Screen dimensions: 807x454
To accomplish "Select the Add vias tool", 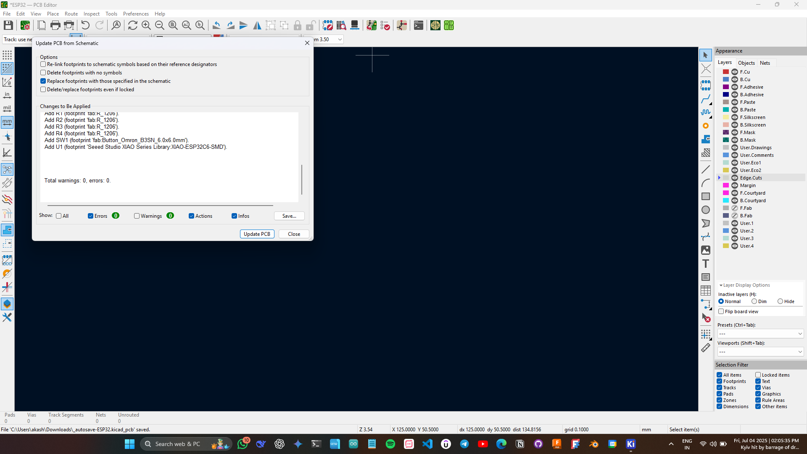I will [706, 126].
